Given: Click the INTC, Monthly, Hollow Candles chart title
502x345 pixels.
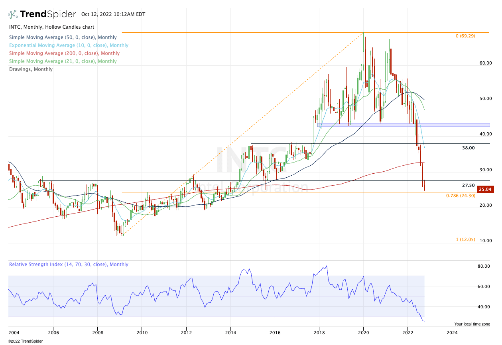Looking at the screenshot, I should 51,27.
